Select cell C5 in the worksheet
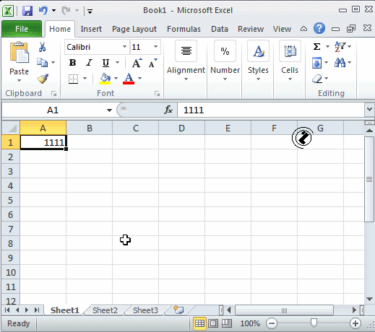Viewport: 375px width, 332px height. point(135,200)
